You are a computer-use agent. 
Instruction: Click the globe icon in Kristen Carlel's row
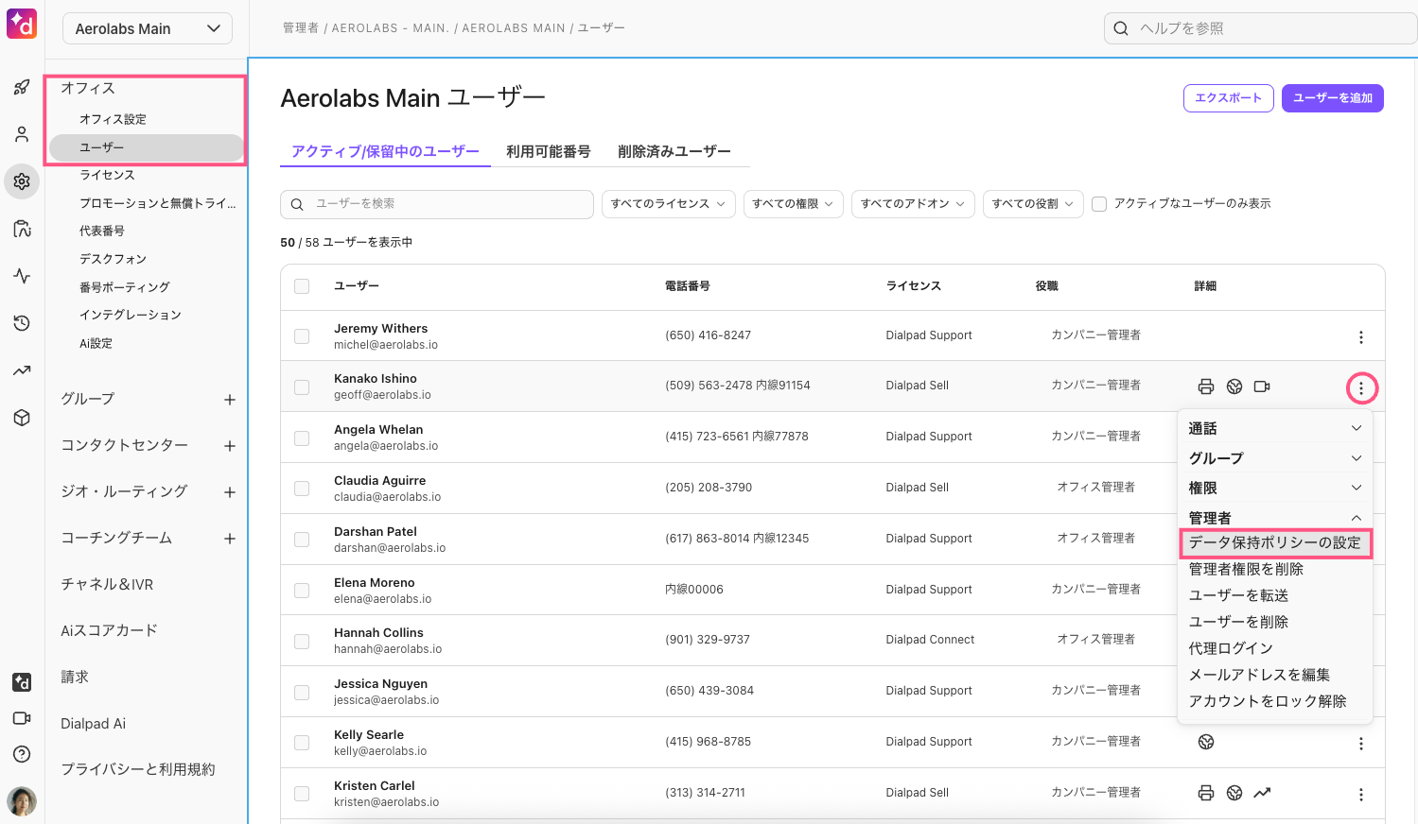[1234, 793]
